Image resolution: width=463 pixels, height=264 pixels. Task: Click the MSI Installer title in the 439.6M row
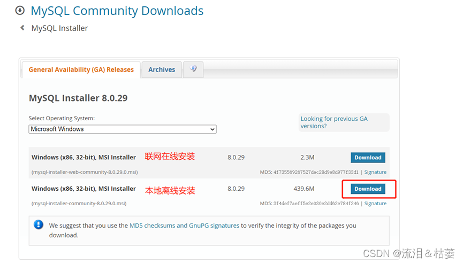coord(84,189)
